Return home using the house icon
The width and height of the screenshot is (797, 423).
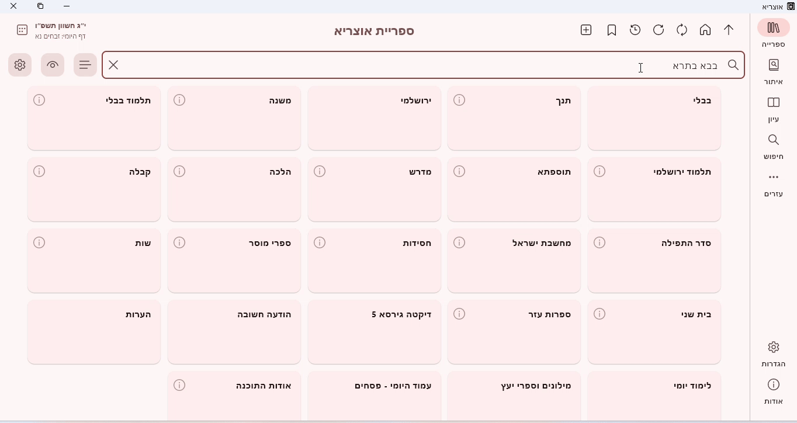tap(705, 30)
